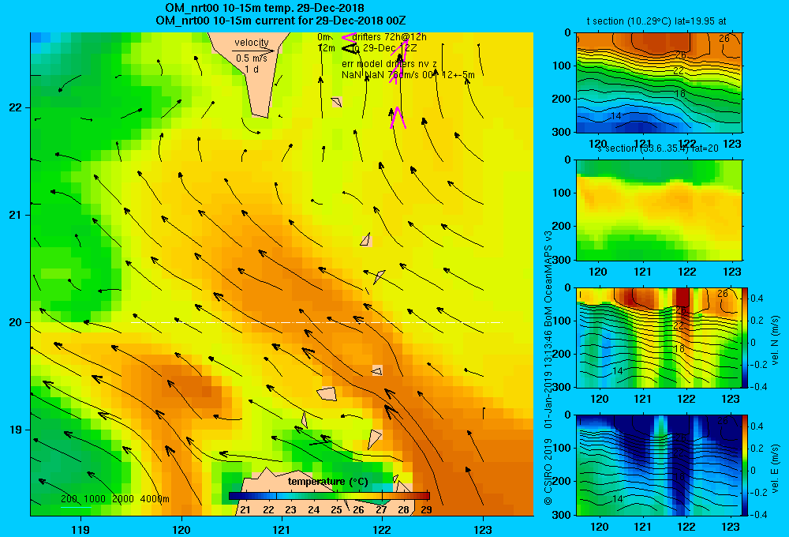Screen dimensions: 789x537
Task: Click the white dashed section line at latitude 20
Action: tap(316, 322)
